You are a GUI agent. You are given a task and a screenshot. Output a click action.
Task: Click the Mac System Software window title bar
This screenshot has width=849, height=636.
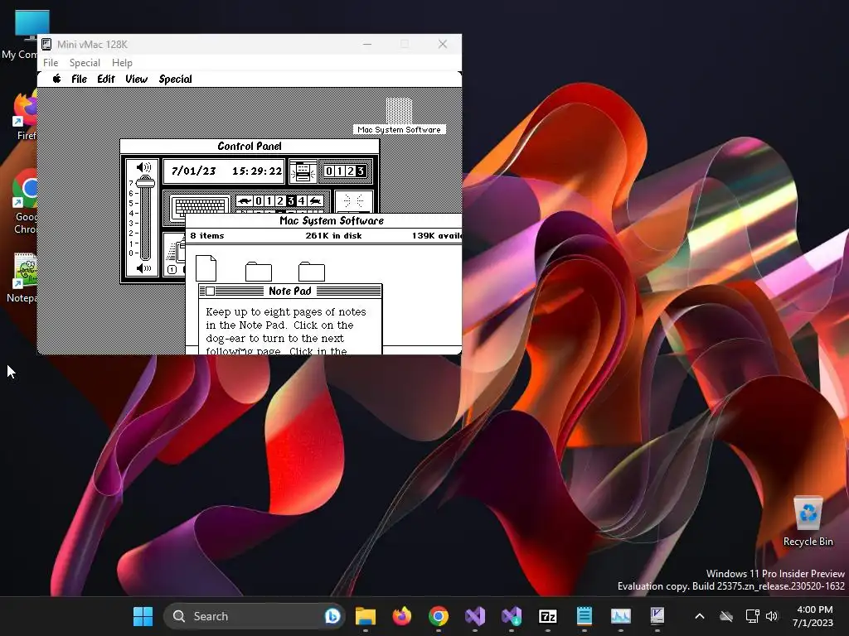tap(324, 220)
